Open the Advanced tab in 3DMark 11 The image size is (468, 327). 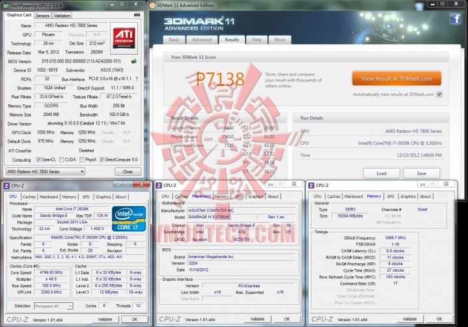click(x=202, y=40)
